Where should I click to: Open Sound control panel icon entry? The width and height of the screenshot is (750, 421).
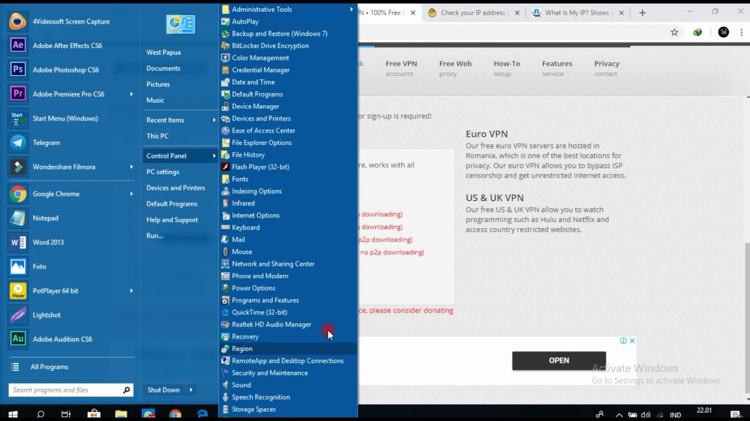pyautogui.click(x=226, y=385)
